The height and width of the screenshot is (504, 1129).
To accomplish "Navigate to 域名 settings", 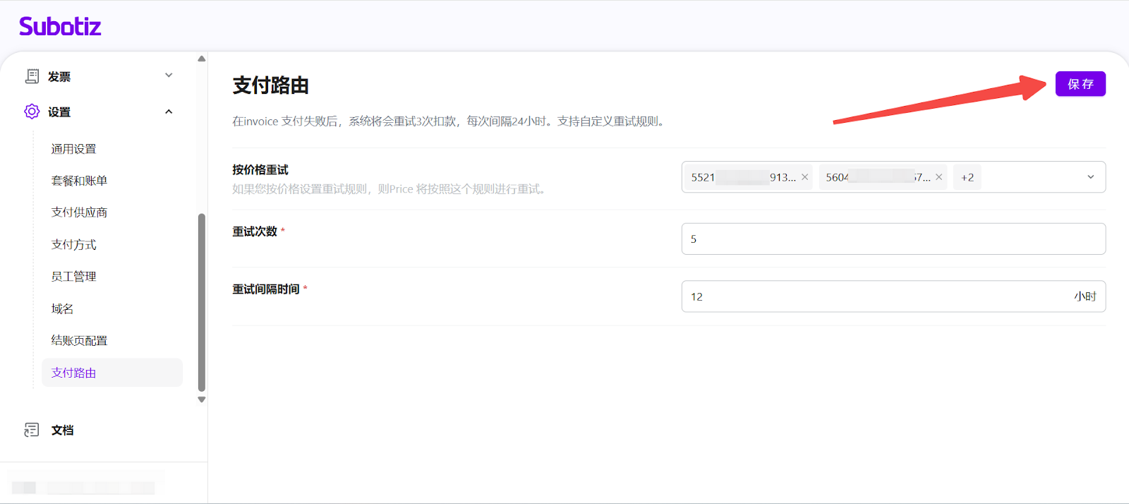I will [62, 308].
